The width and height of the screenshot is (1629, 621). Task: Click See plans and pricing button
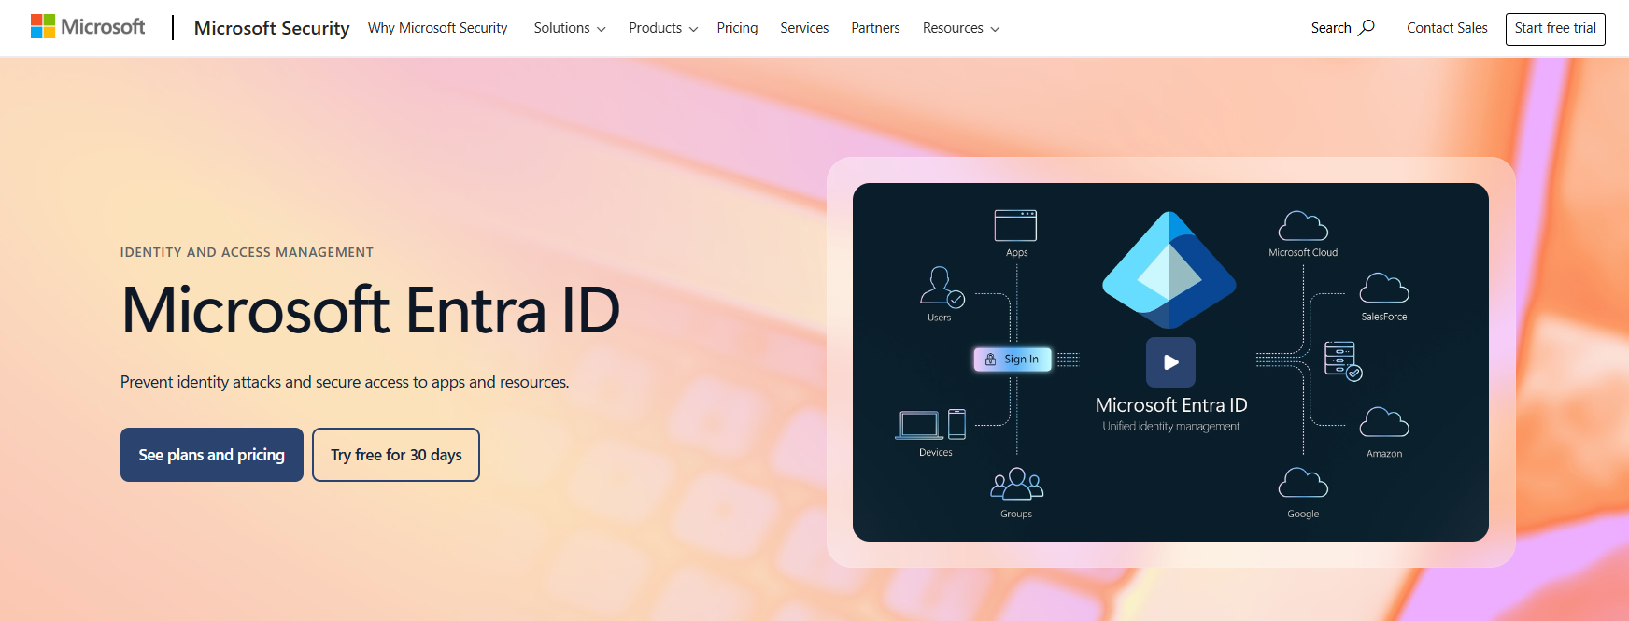[x=212, y=455]
